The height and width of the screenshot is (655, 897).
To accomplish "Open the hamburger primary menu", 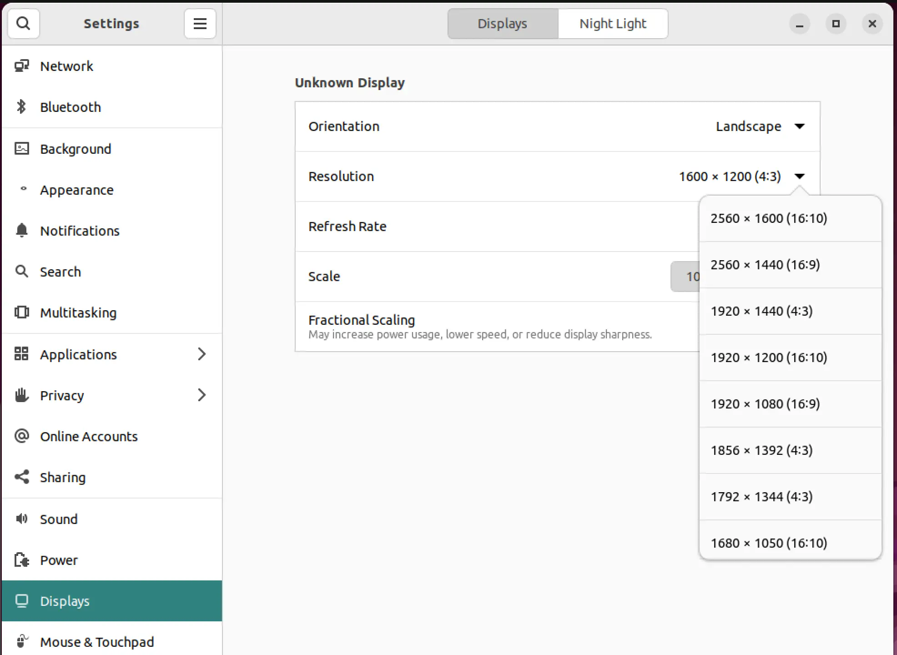I will tap(200, 23).
